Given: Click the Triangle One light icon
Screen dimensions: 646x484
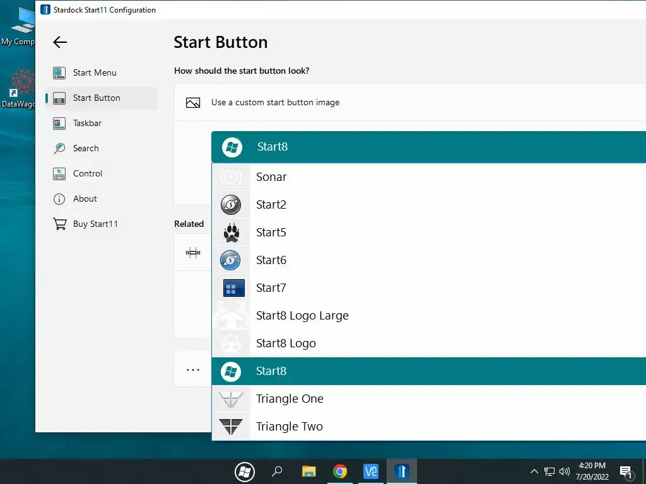Looking at the screenshot, I should [x=231, y=399].
